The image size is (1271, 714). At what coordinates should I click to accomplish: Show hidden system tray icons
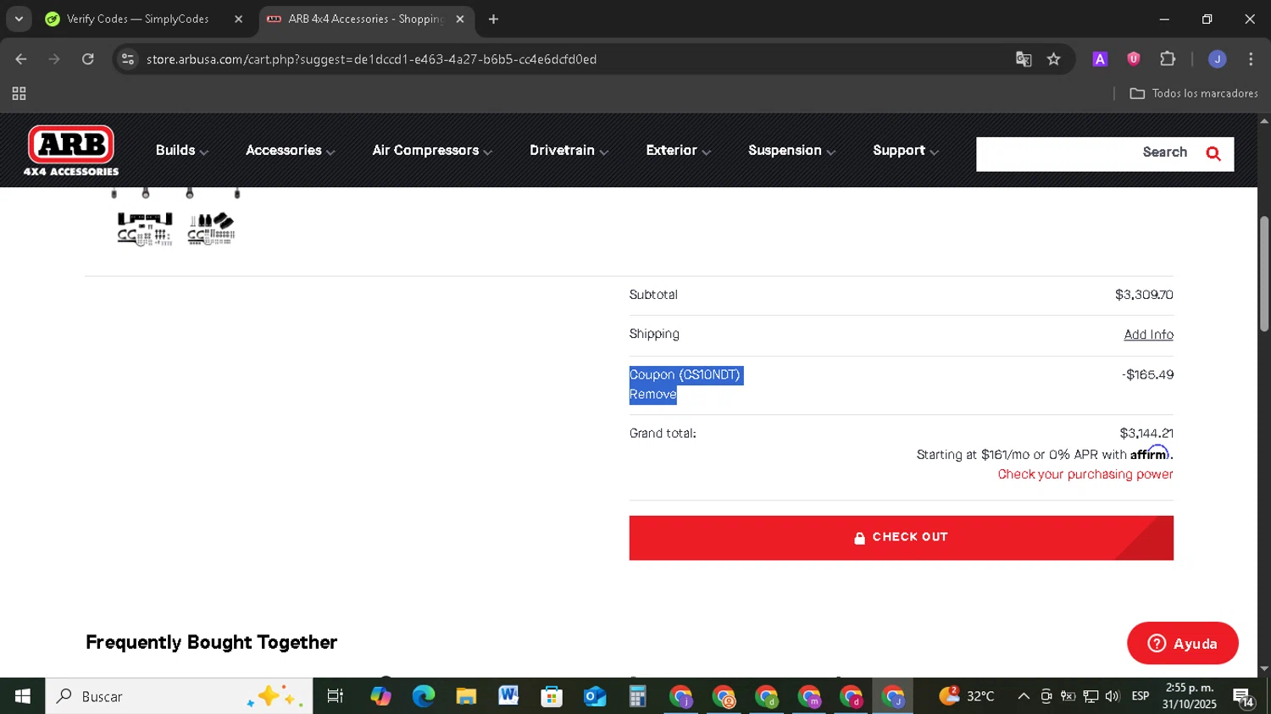pos(1024,696)
